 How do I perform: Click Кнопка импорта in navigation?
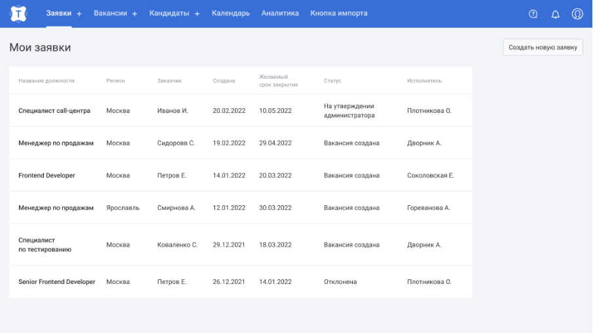[338, 13]
